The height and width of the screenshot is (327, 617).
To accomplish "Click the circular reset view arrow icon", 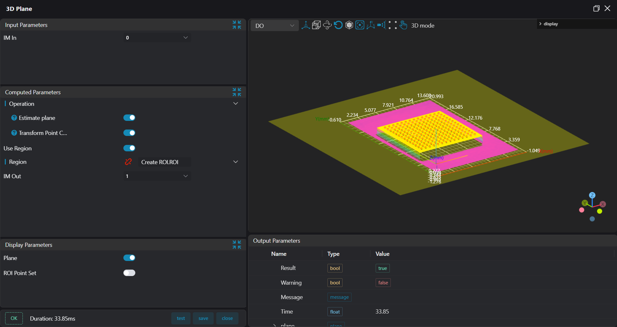I will (x=338, y=25).
